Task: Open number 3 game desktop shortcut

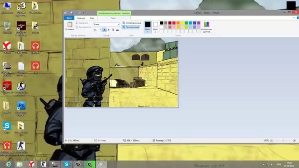Action: (x=21, y=9)
